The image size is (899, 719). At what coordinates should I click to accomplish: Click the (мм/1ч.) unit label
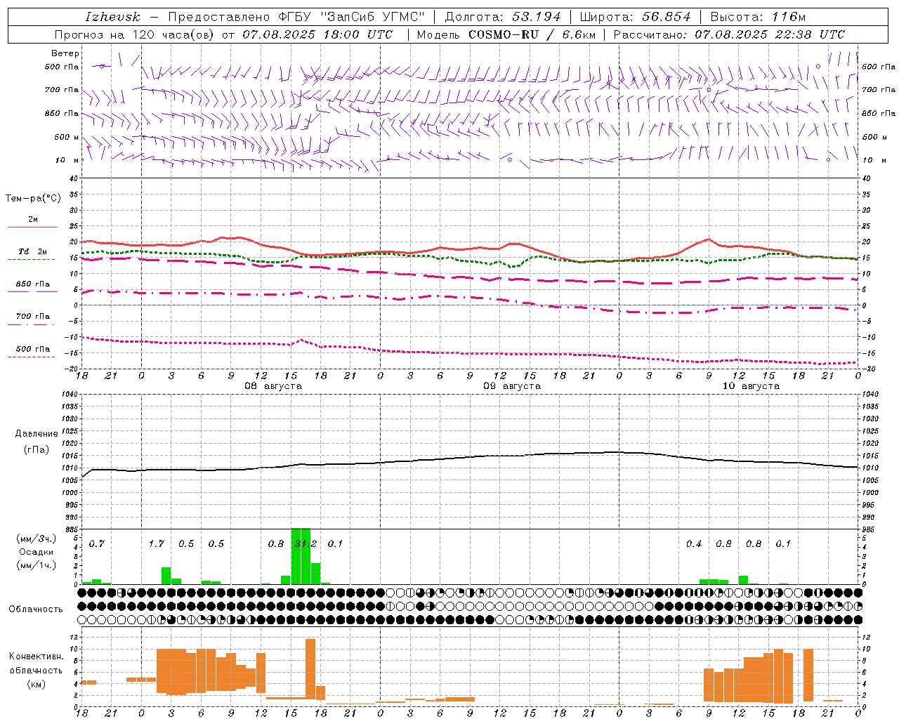36,565
